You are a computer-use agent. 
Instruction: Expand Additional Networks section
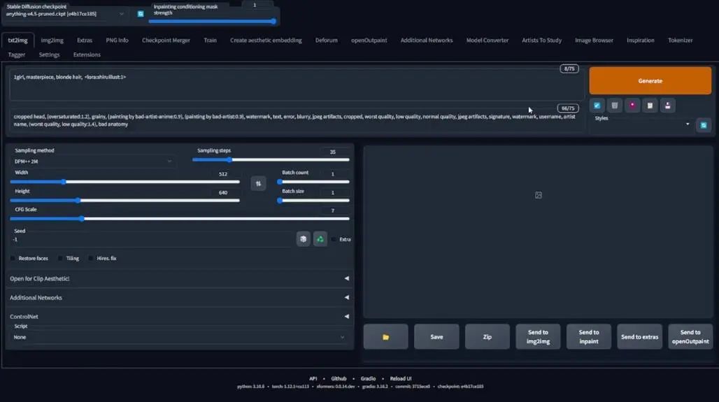point(179,298)
